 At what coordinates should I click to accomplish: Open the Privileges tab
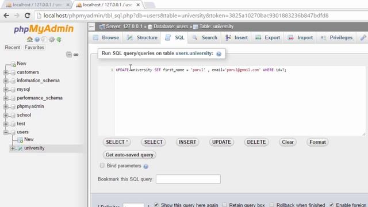coord(336,37)
